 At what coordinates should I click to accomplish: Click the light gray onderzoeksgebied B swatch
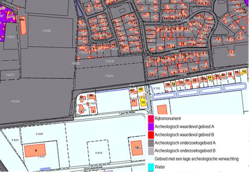click(x=151, y=151)
